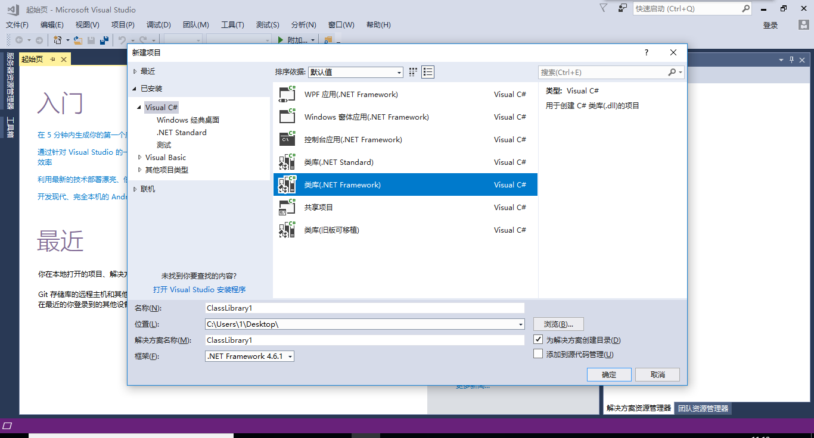Image resolution: width=814 pixels, height=438 pixels.
Task: Select the 类库(.NET Framework) template icon
Action: [x=287, y=184]
